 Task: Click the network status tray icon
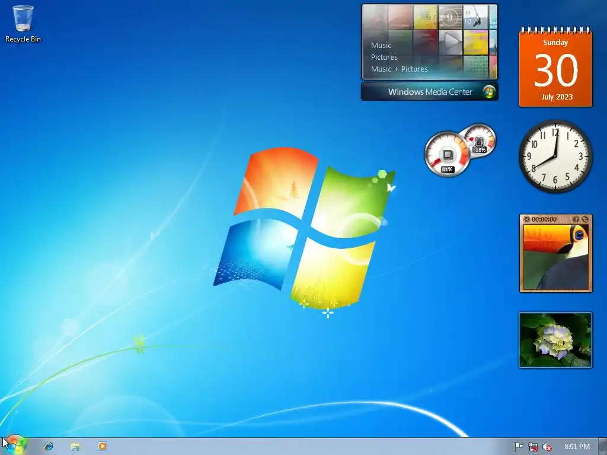(533, 447)
